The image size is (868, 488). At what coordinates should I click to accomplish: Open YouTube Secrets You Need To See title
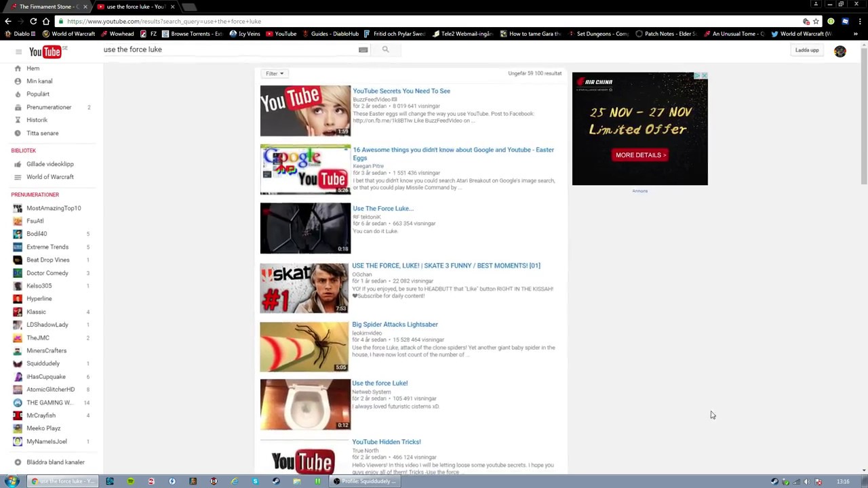coord(401,91)
